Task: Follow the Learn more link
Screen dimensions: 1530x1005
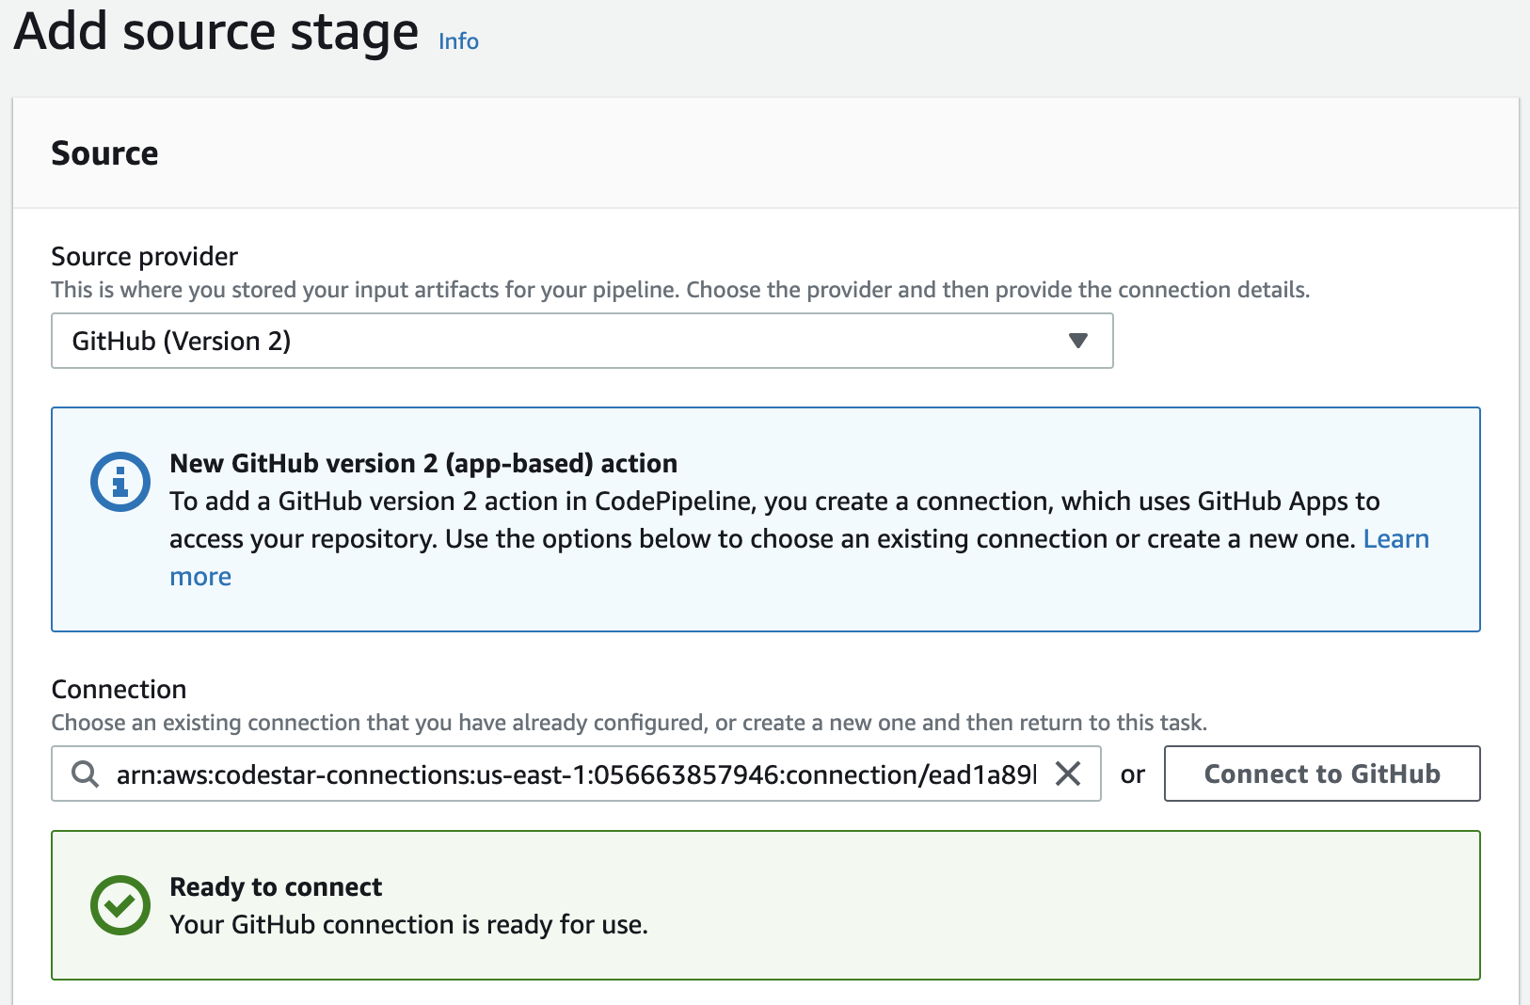Action: (x=1396, y=539)
